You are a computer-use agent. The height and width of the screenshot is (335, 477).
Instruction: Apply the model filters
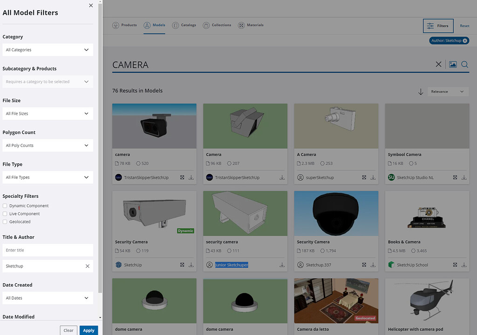pyautogui.click(x=89, y=330)
